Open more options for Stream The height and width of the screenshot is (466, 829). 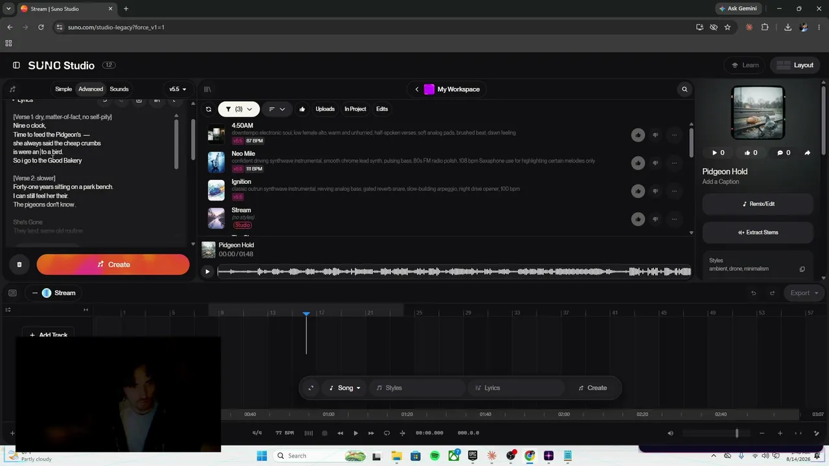[x=674, y=219]
